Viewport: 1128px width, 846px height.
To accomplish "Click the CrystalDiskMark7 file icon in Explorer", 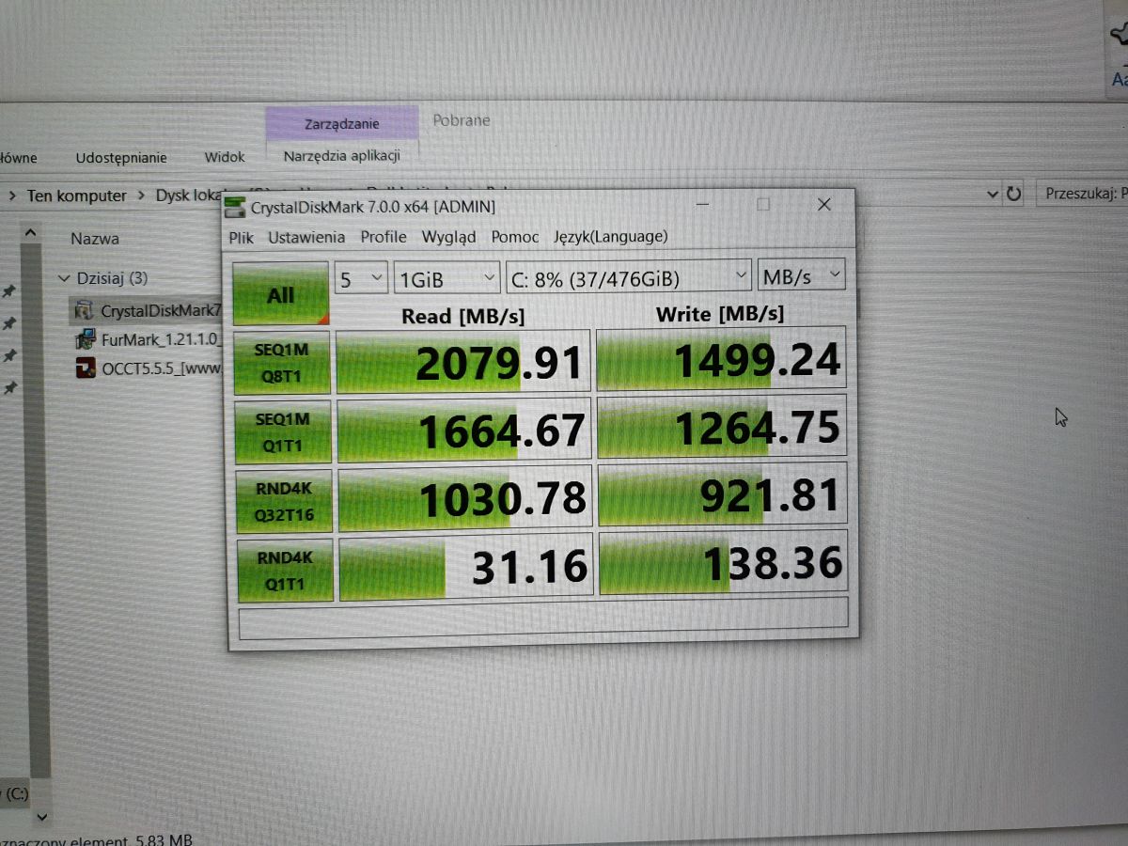I will pyautogui.click(x=84, y=309).
